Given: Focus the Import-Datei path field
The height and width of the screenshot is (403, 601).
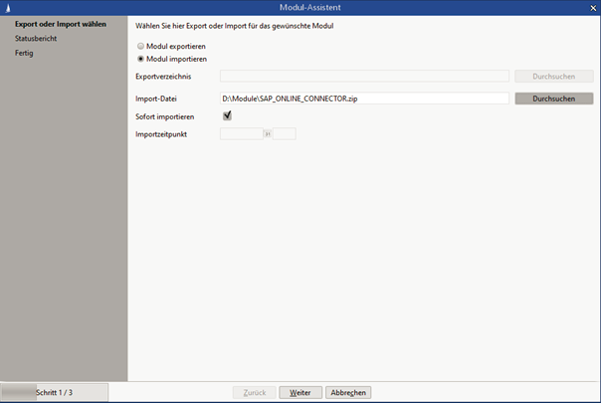Looking at the screenshot, I should point(363,99).
